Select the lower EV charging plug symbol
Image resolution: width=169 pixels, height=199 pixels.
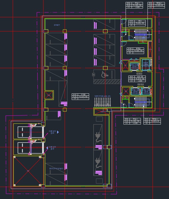click(x=98, y=162)
